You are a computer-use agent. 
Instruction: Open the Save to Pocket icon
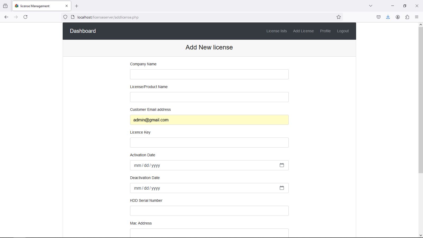coord(379,17)
